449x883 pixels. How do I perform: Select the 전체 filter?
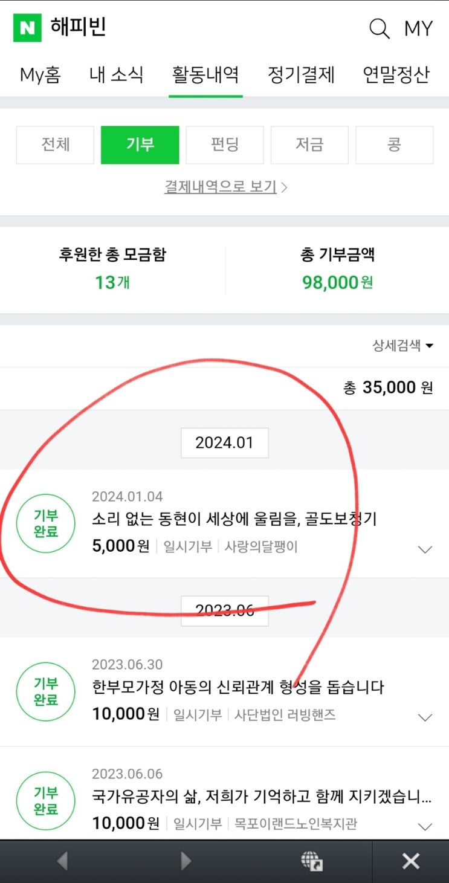pyautogui.click(x=55, y=144)
